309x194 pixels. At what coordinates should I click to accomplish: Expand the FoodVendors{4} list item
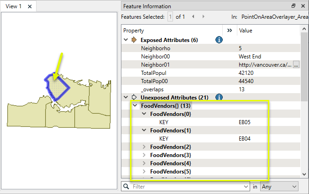(x=145, y=163)
